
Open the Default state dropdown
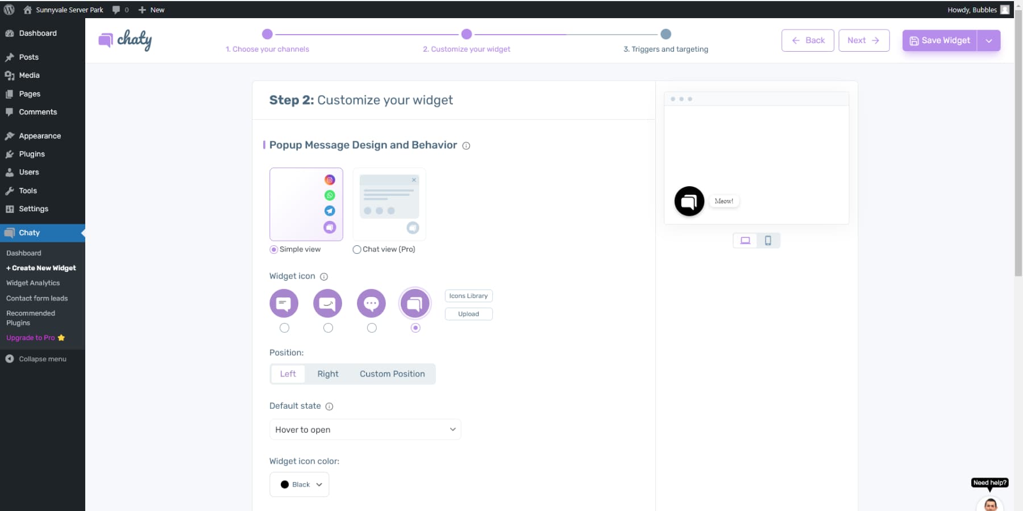364,430
